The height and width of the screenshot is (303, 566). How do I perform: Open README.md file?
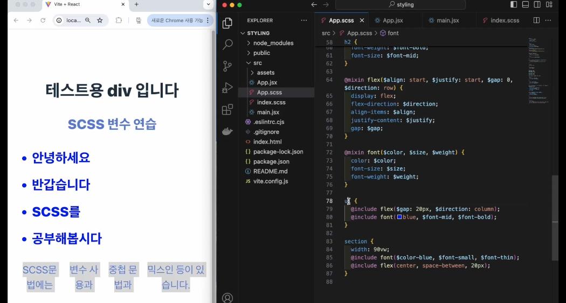(x=277, y=172)
